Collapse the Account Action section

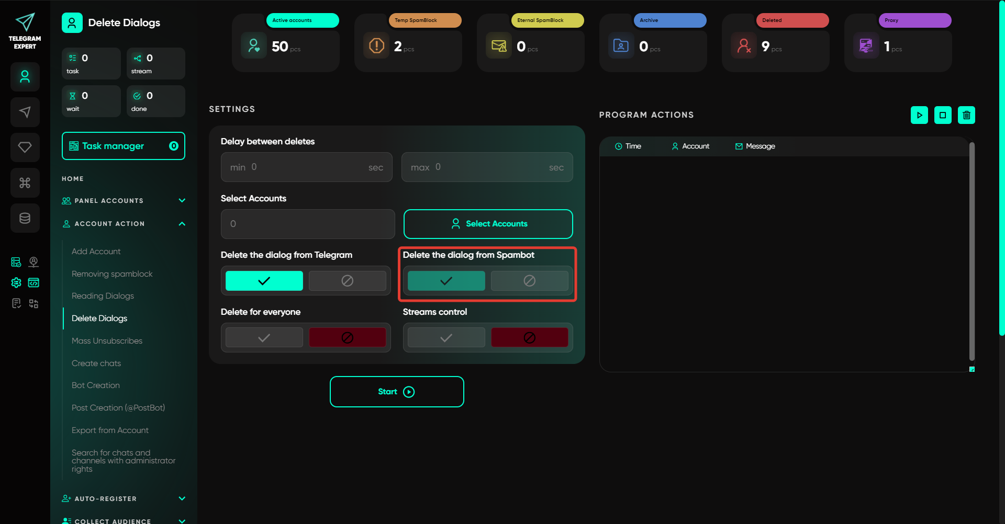pyautogui.click(x=182, y=224)
